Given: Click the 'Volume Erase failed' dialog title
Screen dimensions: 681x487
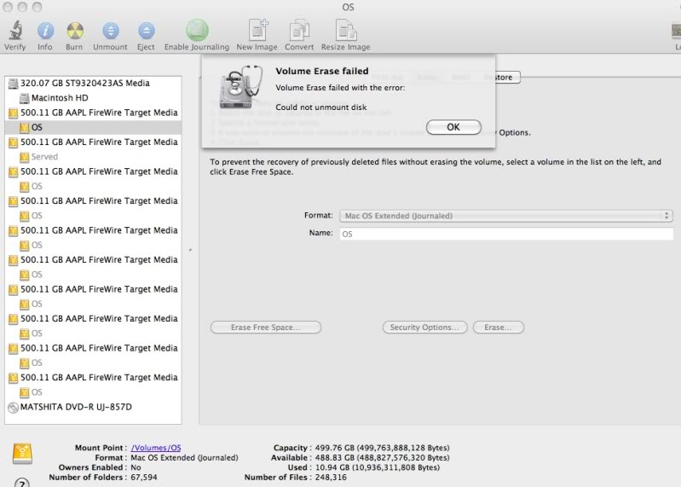Looking at the screenshot, I should pos(322,71).
